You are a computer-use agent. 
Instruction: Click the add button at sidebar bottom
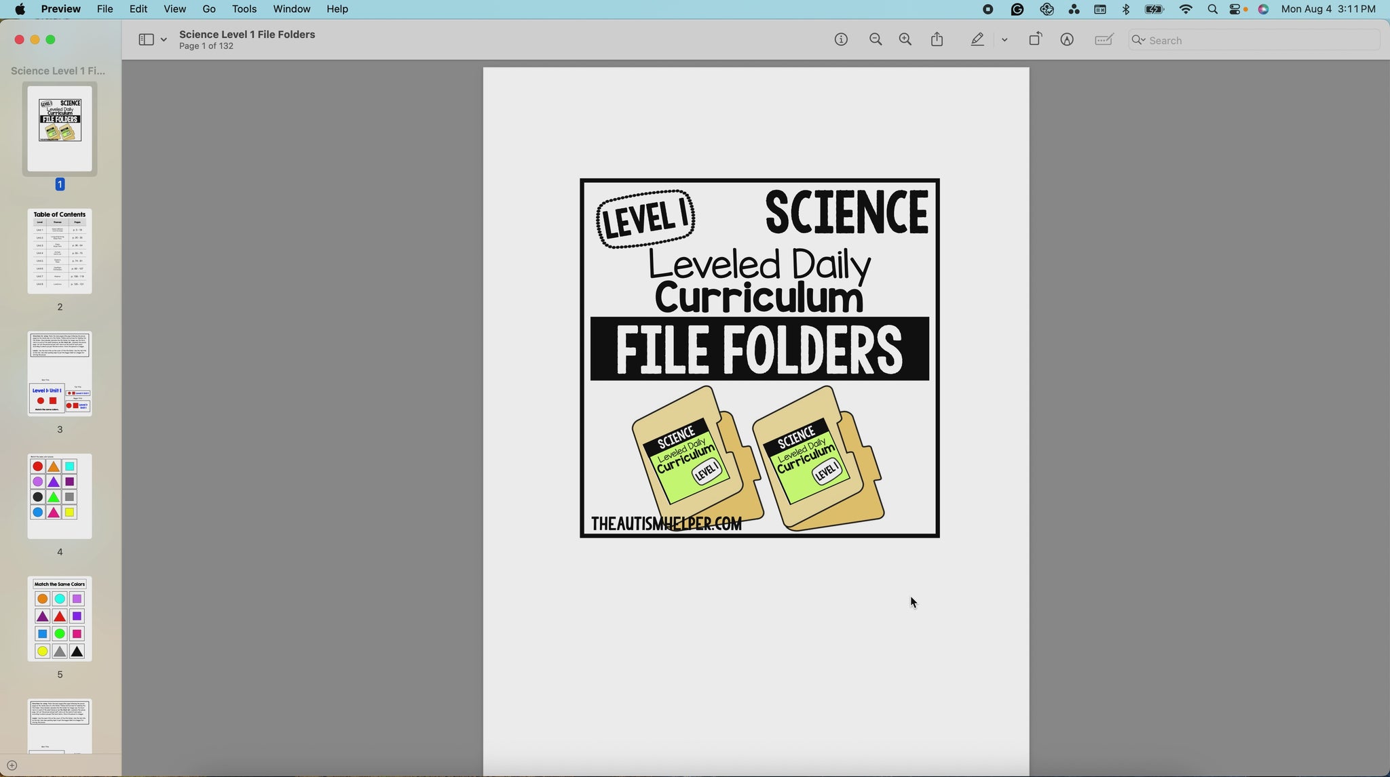pyautogui.click(x=12, y=765)
